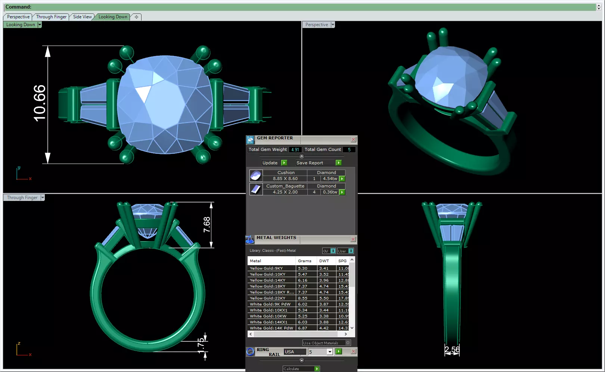
Task: Click the 7.68 height dimension label
Action: [x=207, y=224]
